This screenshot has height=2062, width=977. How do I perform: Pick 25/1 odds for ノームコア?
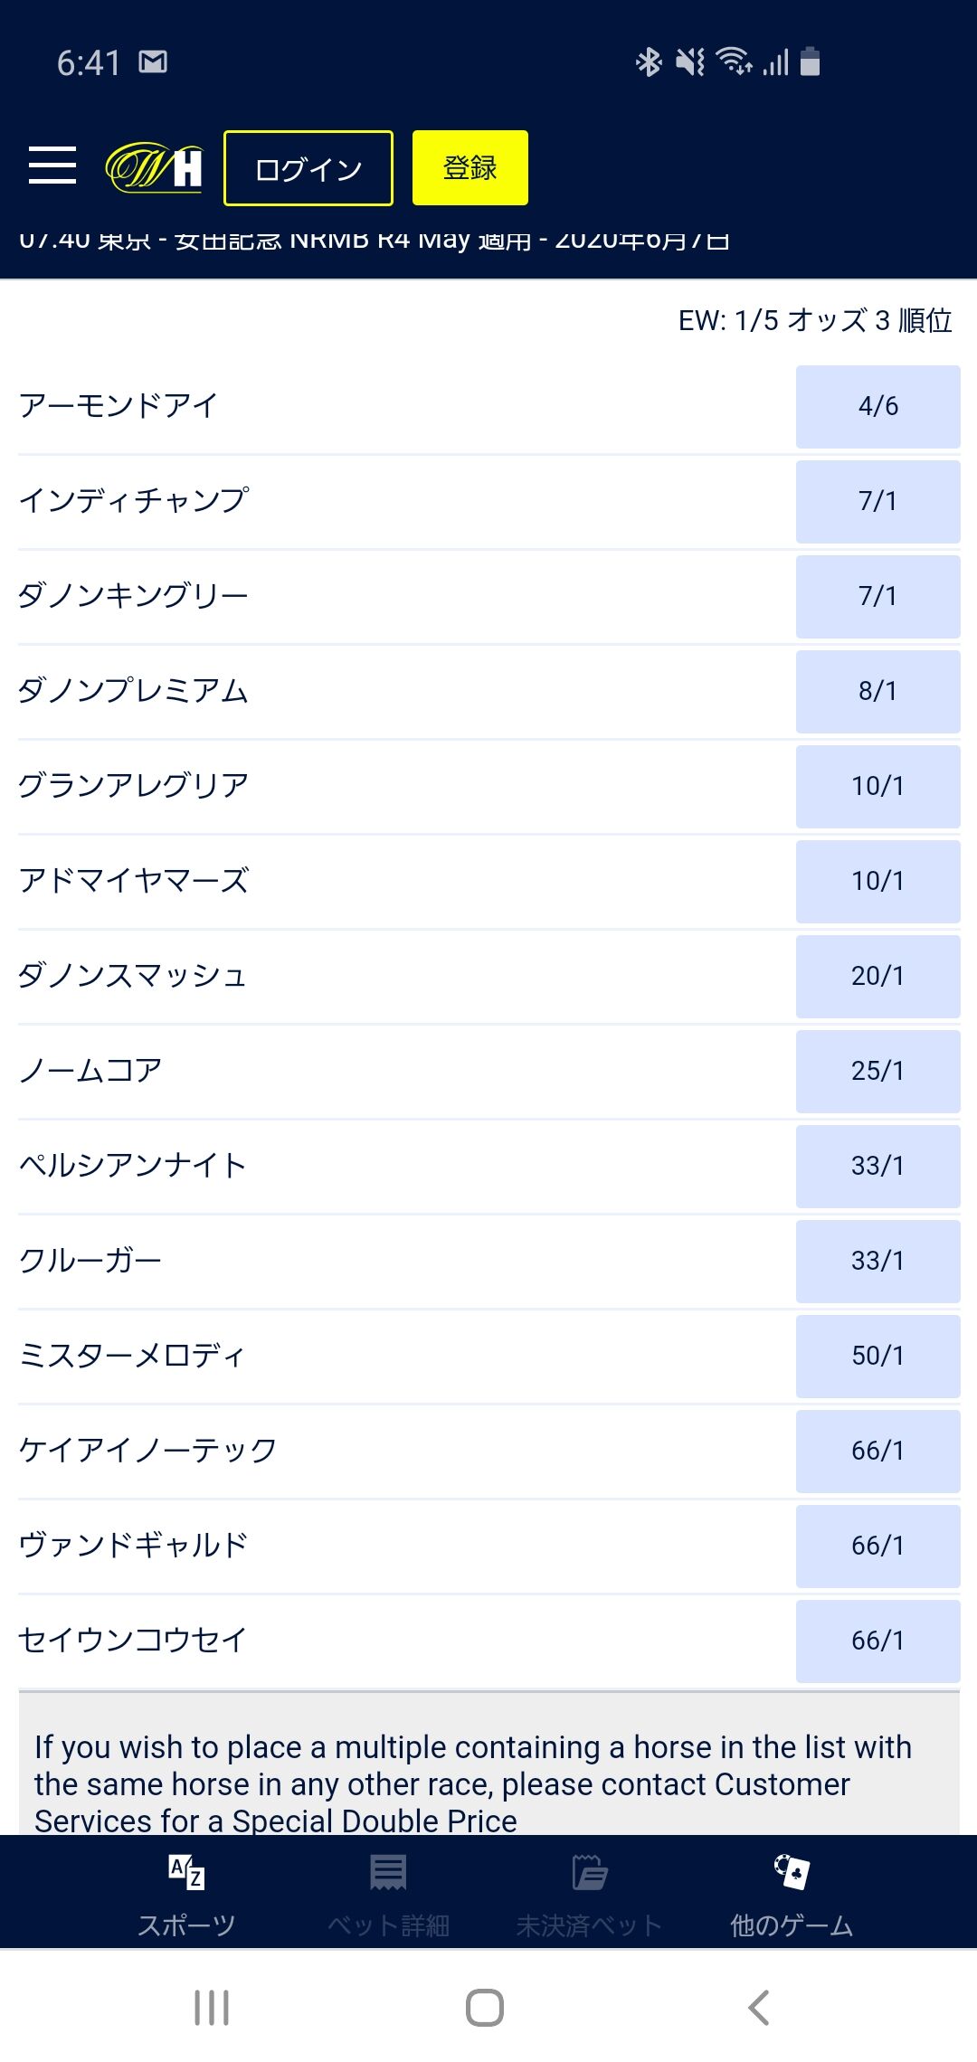(x=877, y=1071)
